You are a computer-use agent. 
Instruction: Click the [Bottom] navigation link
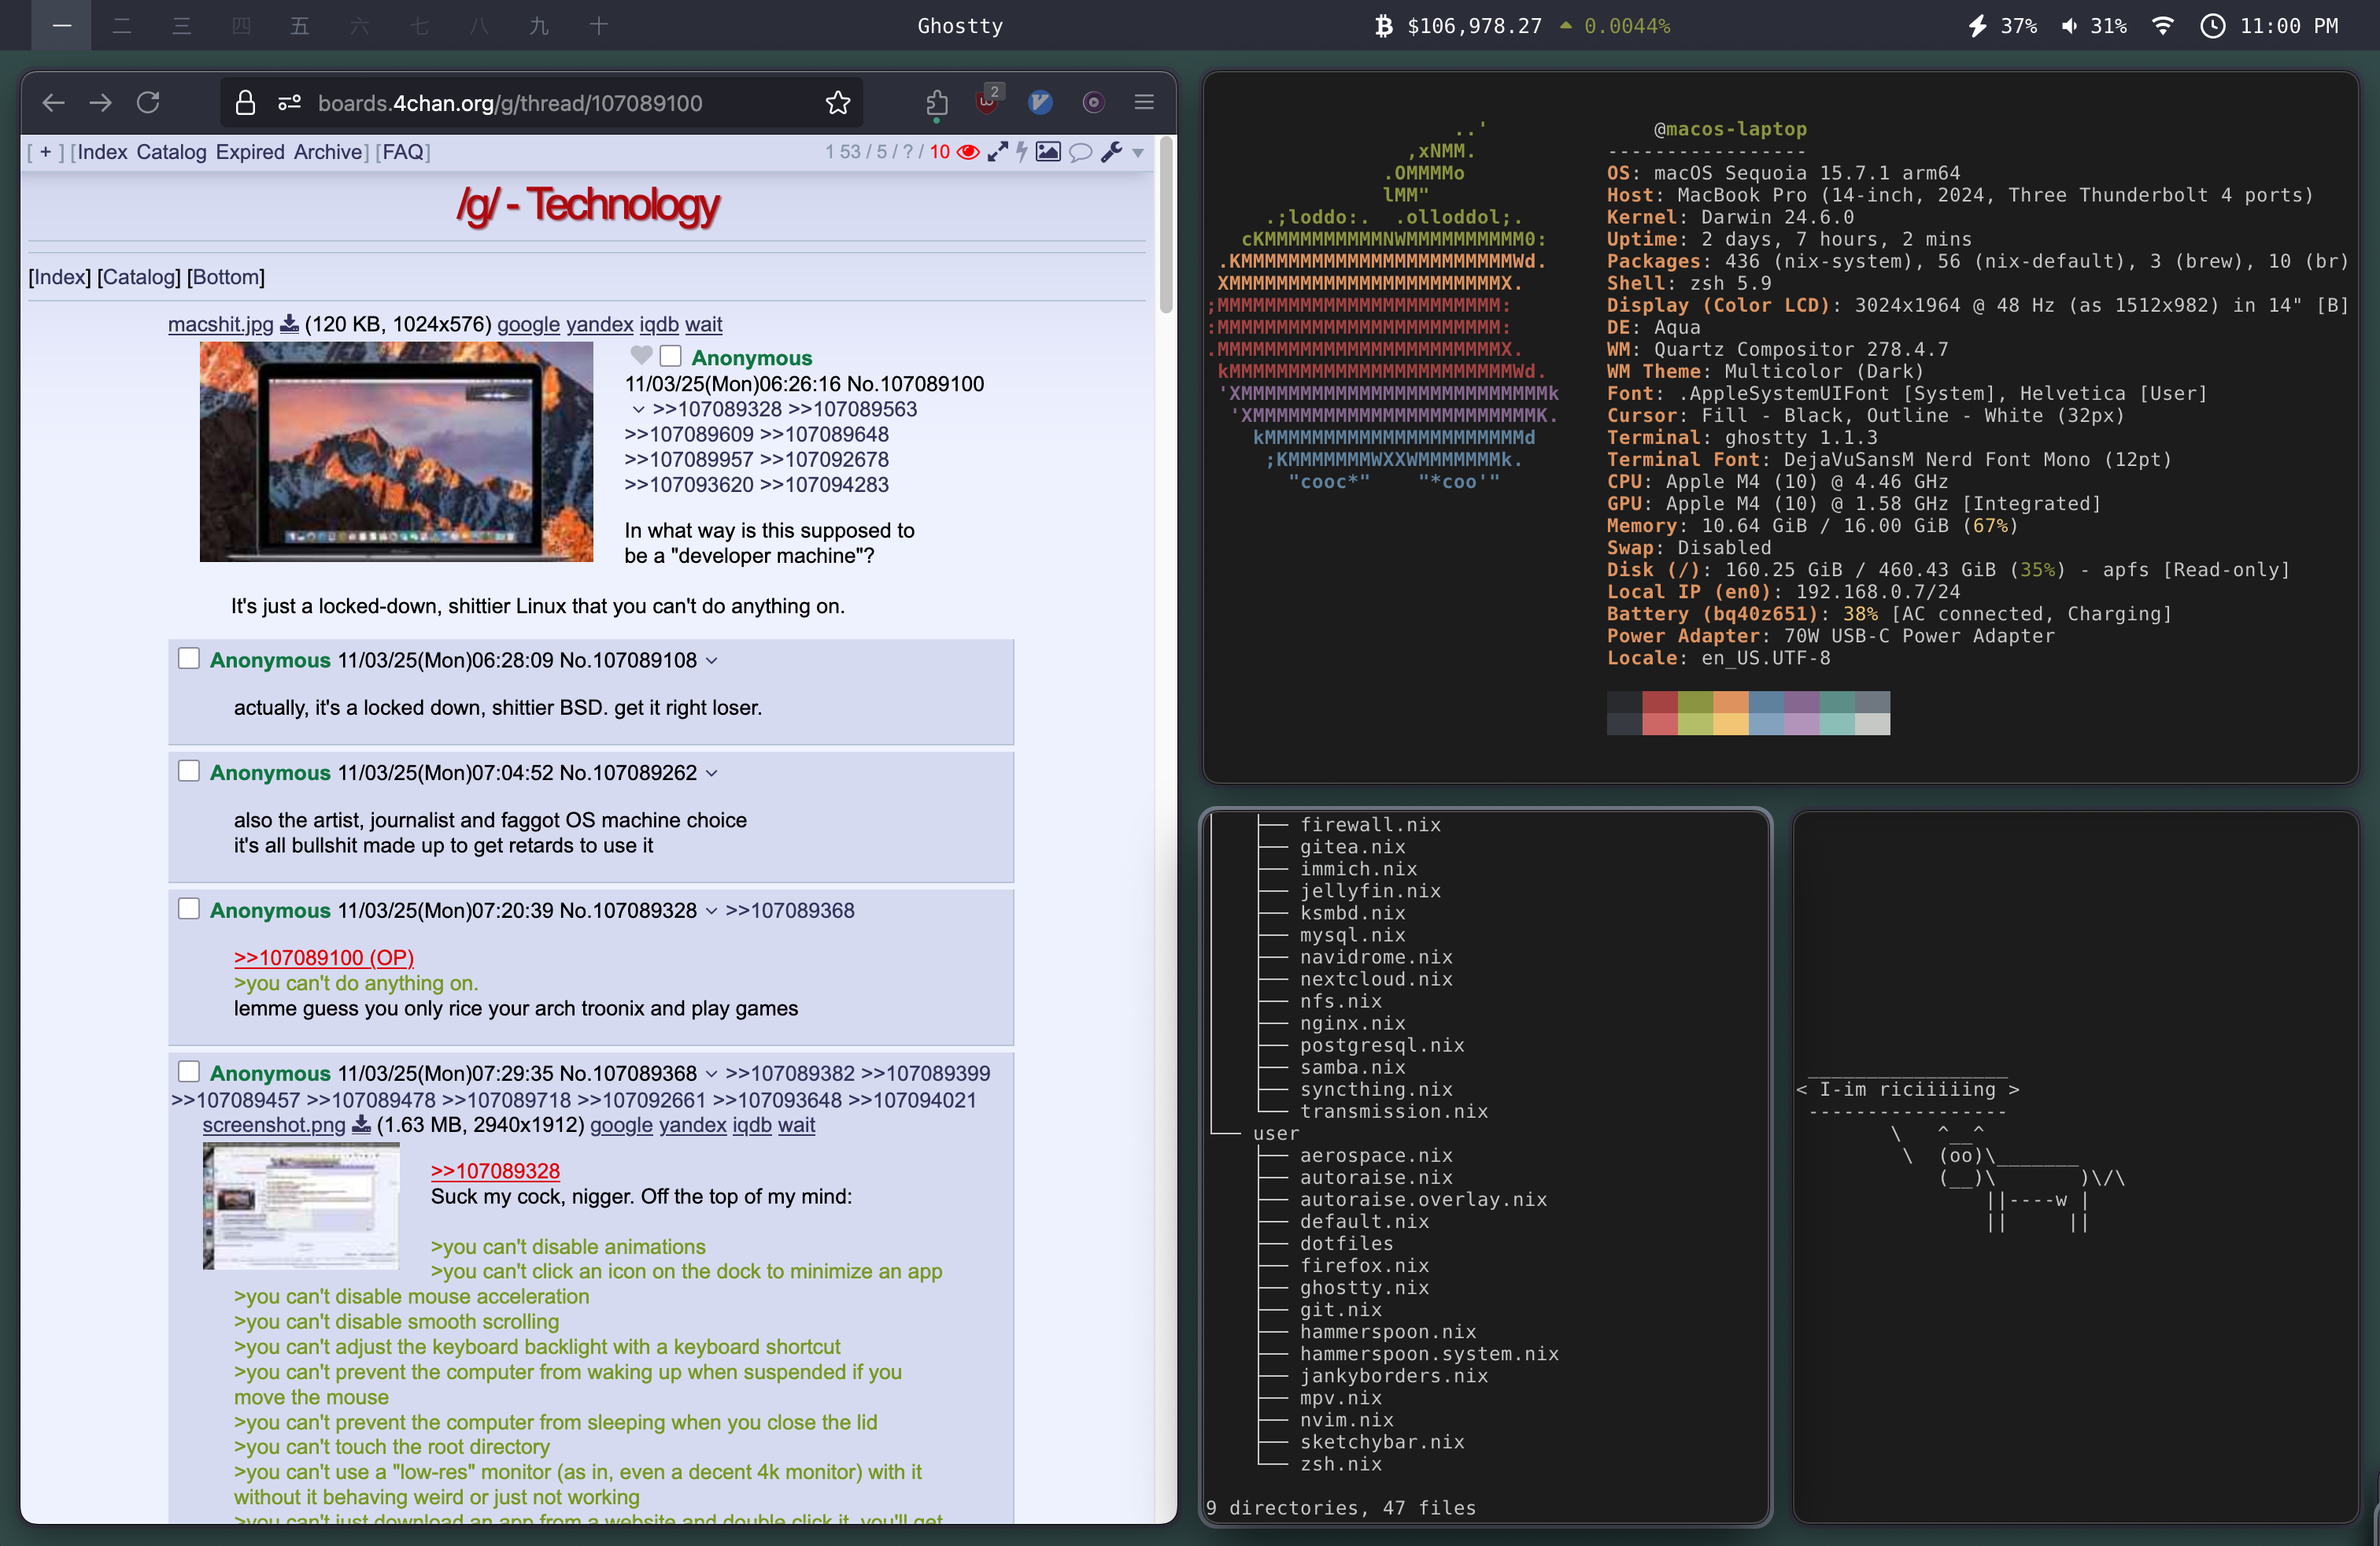(226, 277)
